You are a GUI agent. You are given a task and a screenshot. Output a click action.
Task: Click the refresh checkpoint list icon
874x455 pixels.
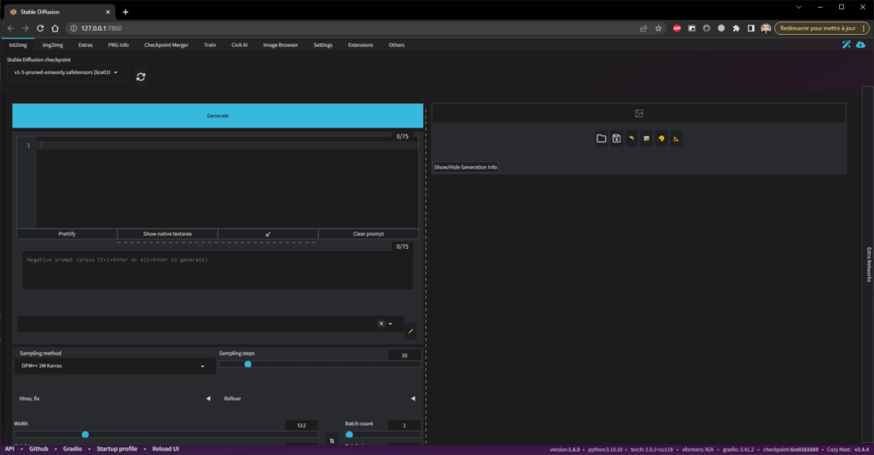point(141,76)
